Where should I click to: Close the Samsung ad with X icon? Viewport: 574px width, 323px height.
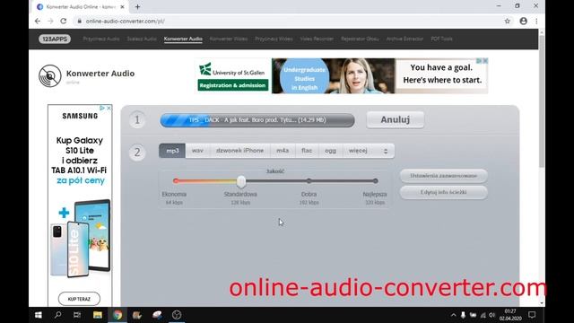coord(109,108)
